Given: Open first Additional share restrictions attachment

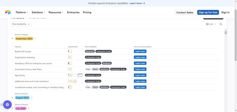Looking at the screenshot, I should 70,81.
